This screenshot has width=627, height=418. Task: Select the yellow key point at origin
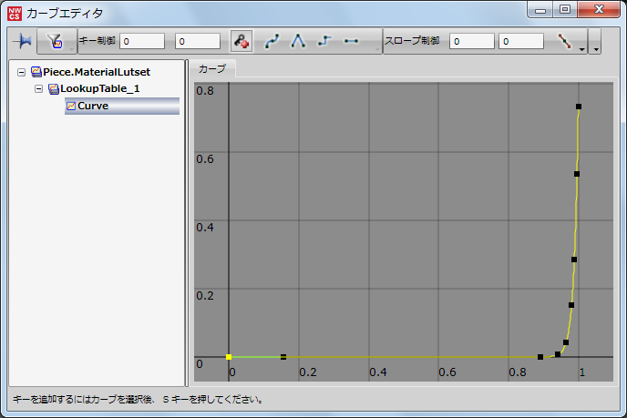[229, 357]
